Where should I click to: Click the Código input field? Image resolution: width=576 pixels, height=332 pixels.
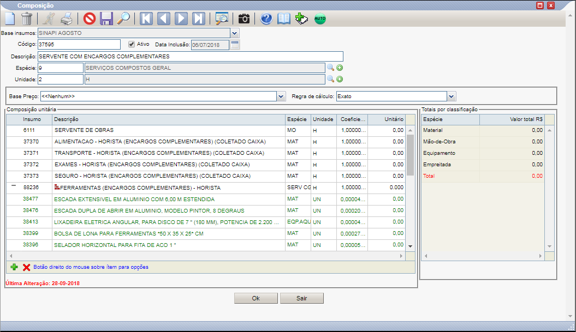tap(79, 44)
